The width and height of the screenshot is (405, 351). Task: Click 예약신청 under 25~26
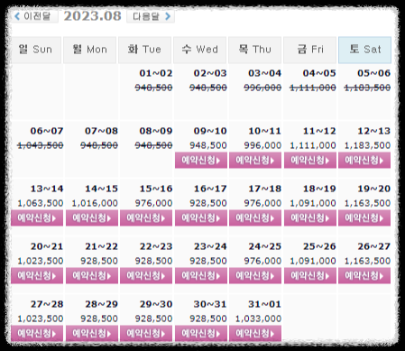[x=310, y=275]
